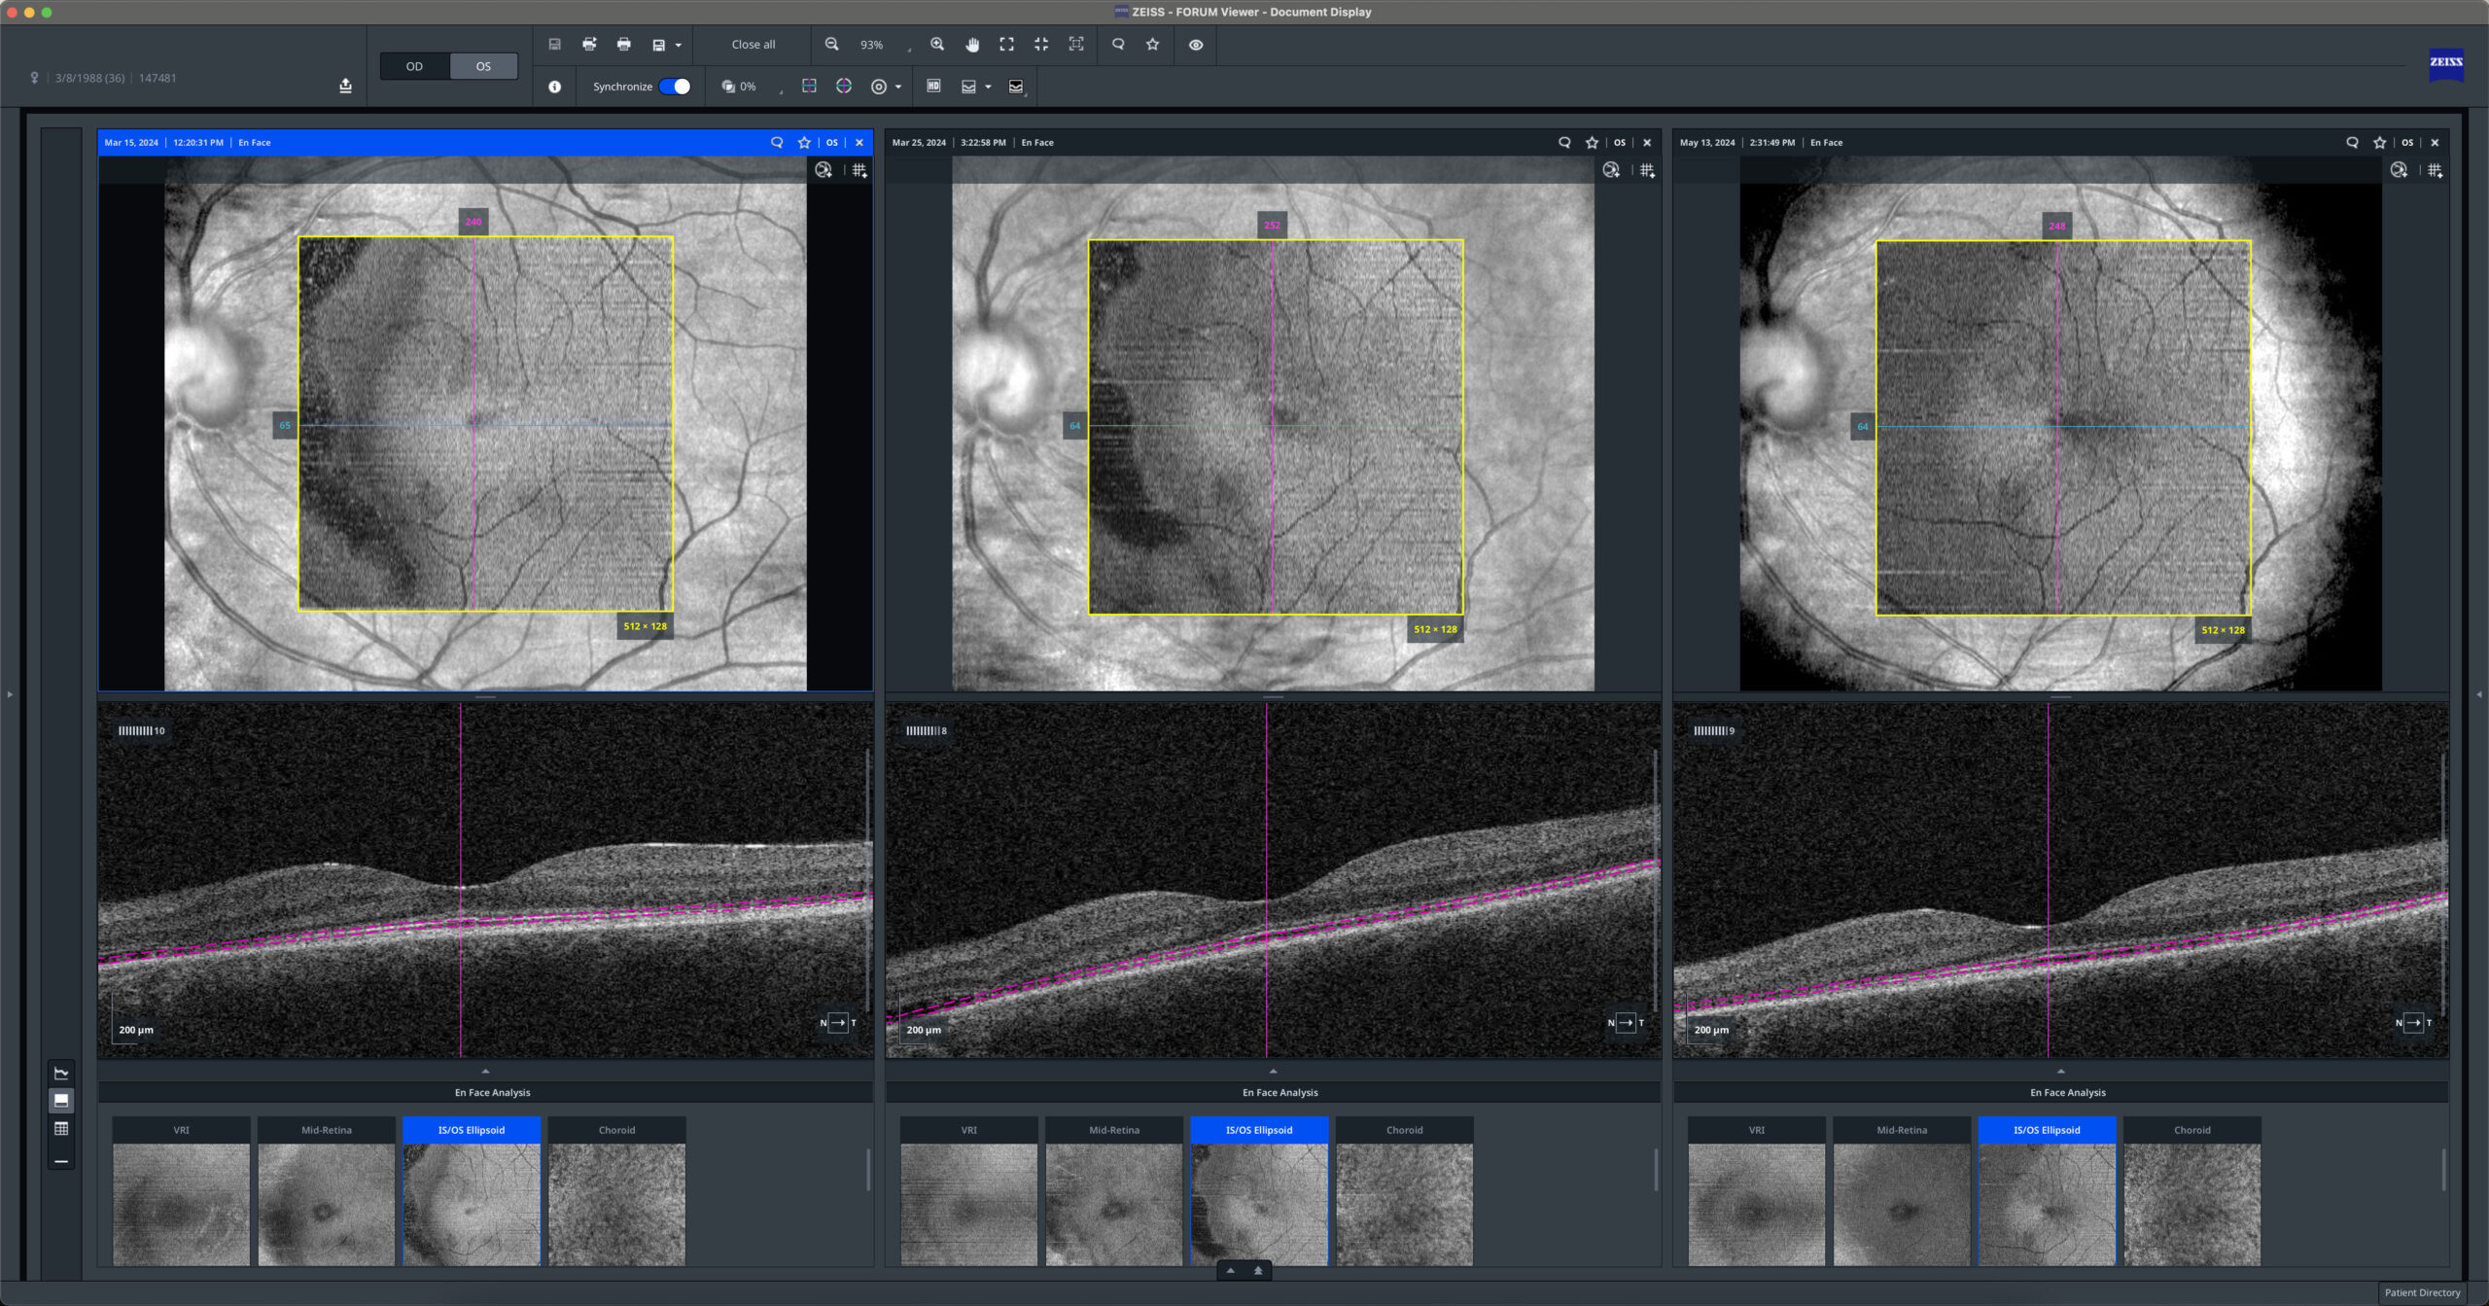Select Choroid tab in May 13 panel
The image size is (2489, 1306).
[2191, 1130]
